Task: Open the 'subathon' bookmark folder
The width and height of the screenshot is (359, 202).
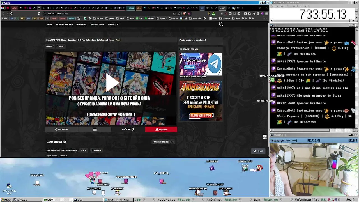Action: (224, 19)
